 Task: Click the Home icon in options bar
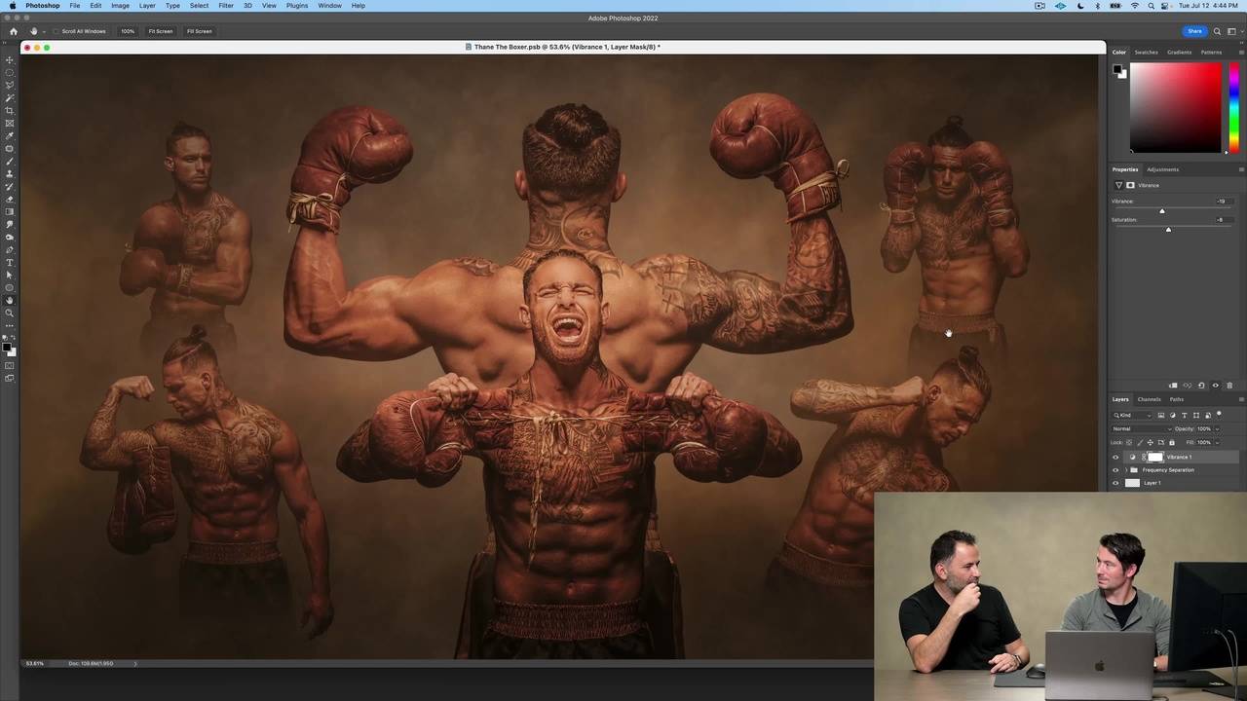[x=14, y=31]
